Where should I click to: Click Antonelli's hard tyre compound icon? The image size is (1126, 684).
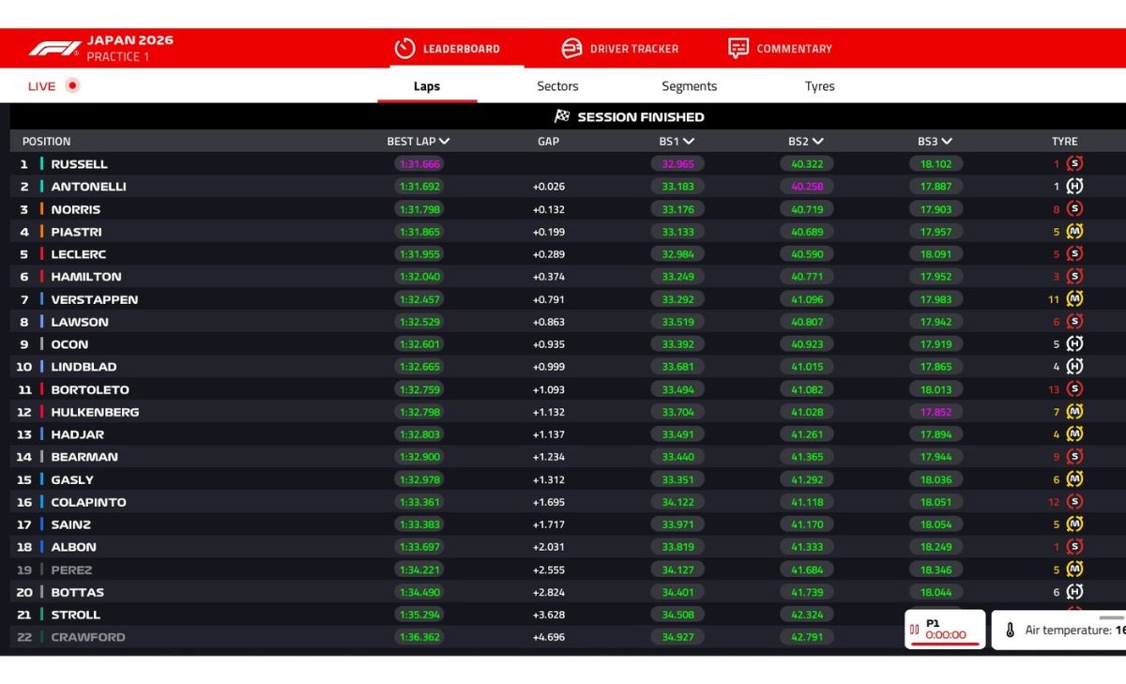pyautogui.click(x=1075, y=186)
